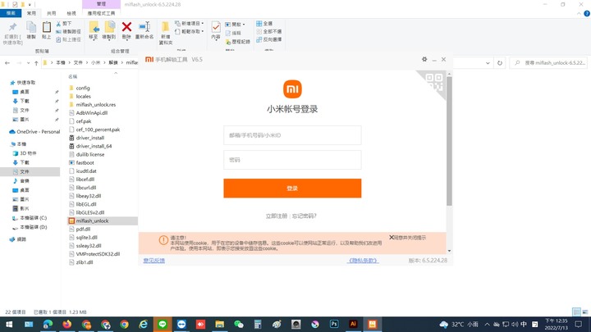Click the Mi Unlock vertical scrollbar thumb
The image size is (591, 332).
(449, 141)
